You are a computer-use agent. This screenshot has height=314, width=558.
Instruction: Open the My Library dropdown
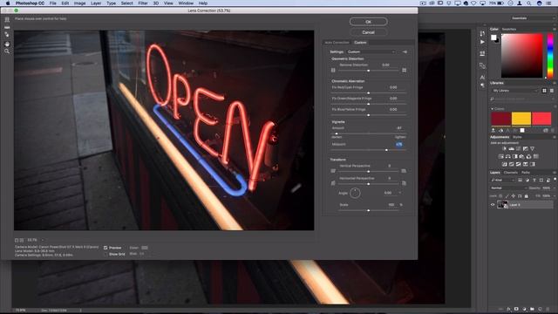[x=514, y=91]
